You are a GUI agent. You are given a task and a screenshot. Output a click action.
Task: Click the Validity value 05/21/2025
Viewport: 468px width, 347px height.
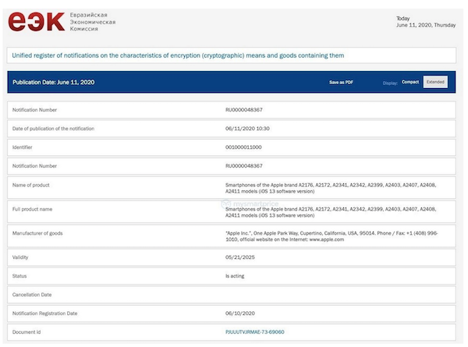point(239,257)
